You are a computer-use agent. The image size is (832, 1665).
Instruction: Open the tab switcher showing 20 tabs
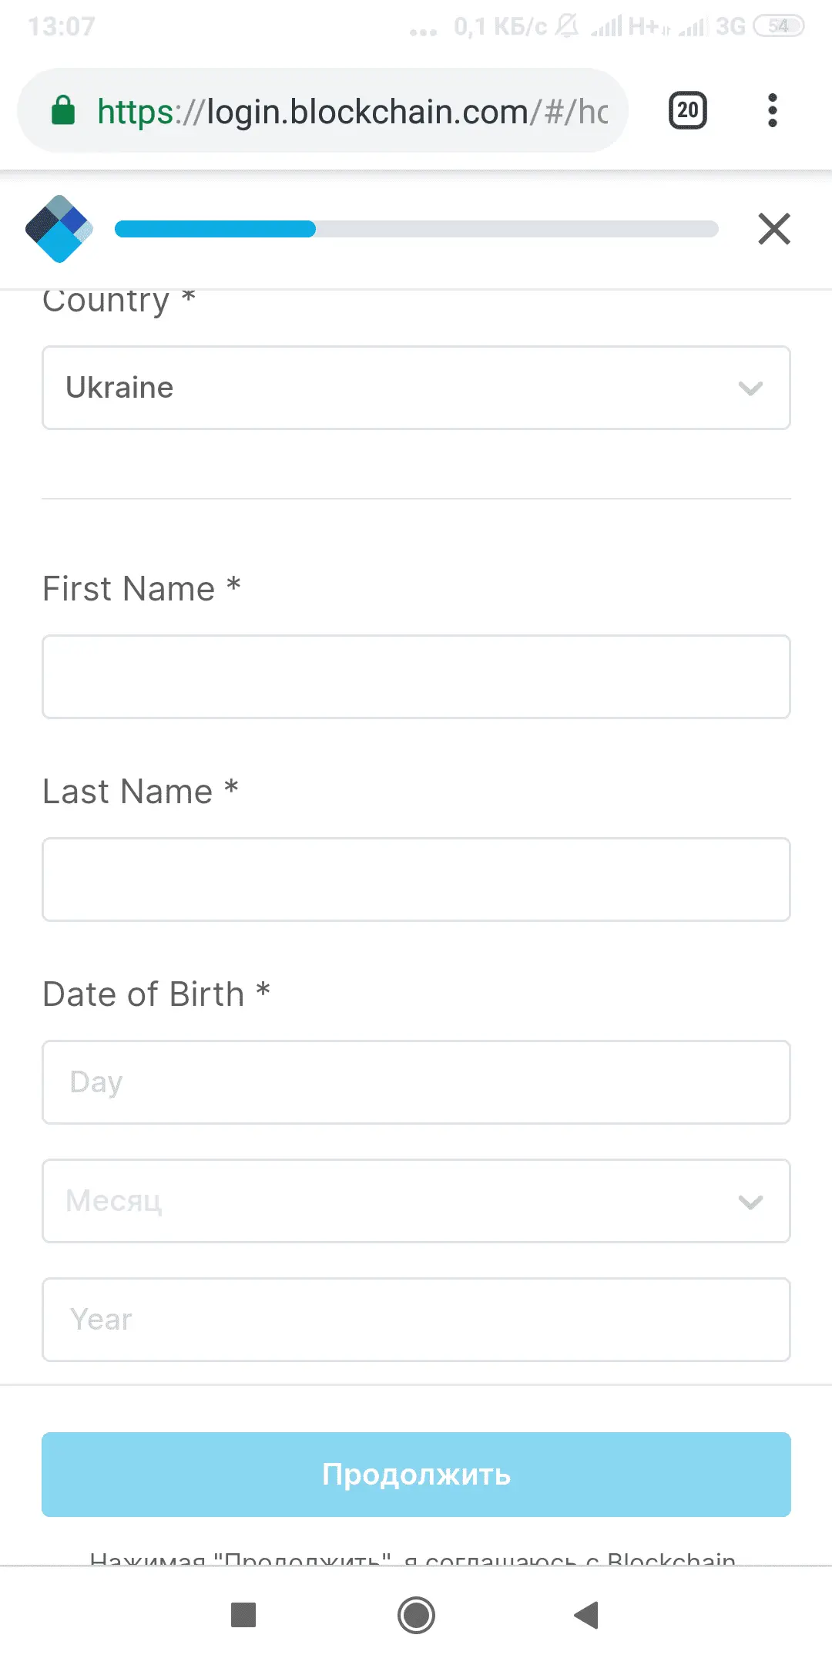(687, 111)
